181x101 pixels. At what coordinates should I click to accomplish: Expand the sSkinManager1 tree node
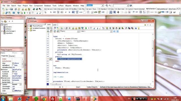coord(2,31)
